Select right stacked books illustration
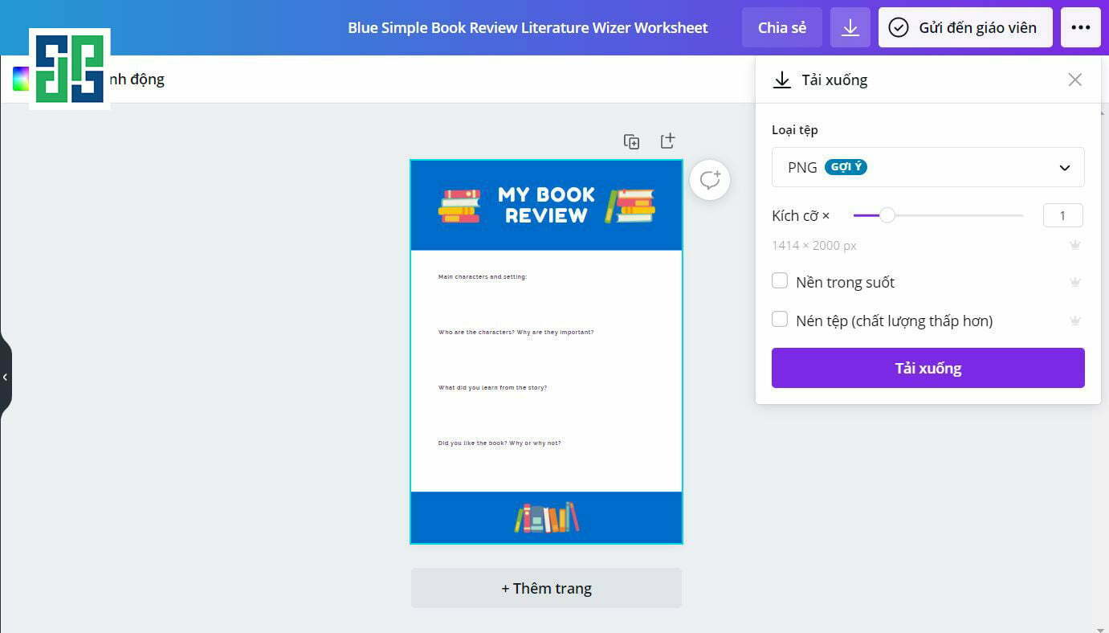Viewport: 1109px width, 633px height. (630, 206)
